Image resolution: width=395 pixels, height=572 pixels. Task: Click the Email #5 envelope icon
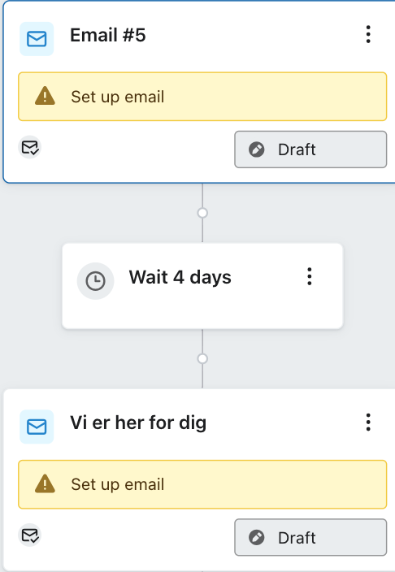coord(37,39)
